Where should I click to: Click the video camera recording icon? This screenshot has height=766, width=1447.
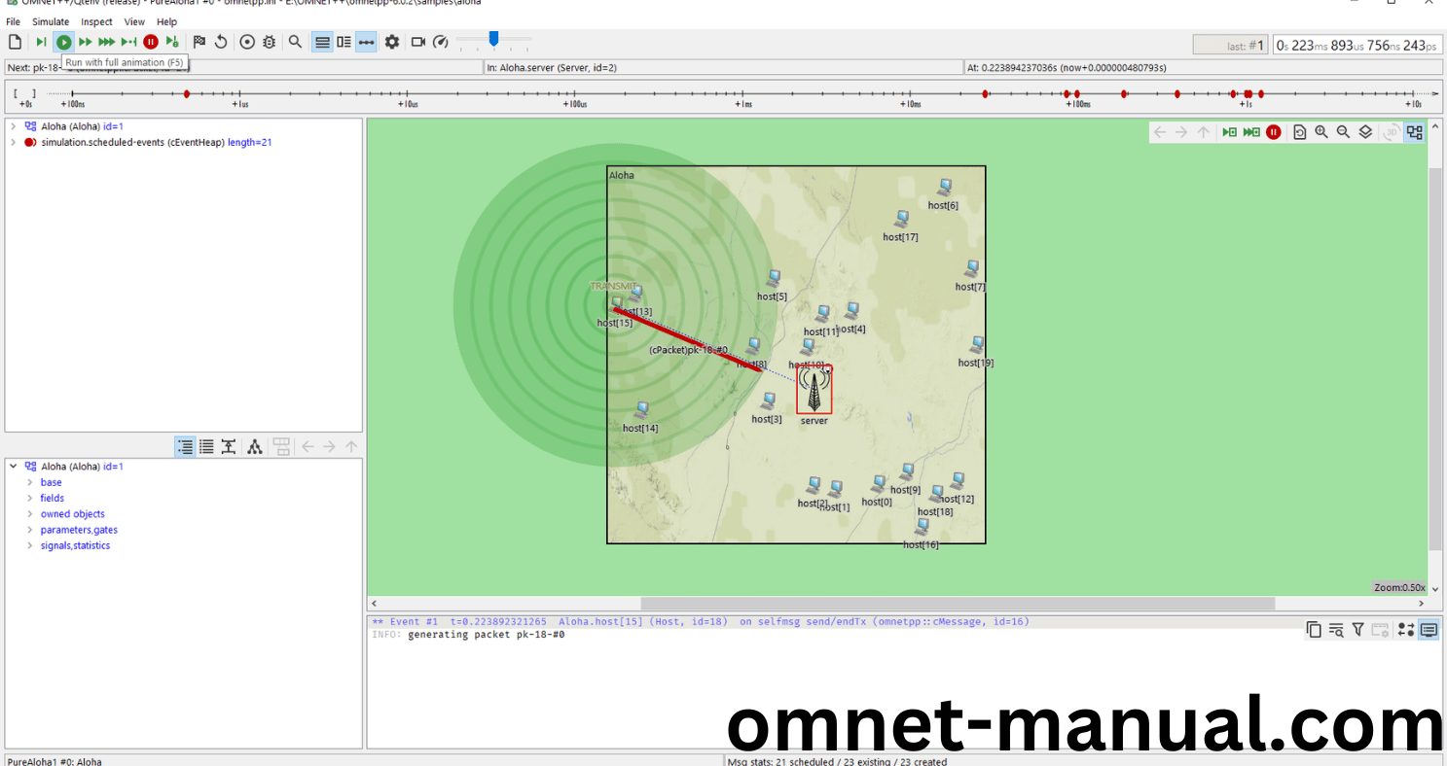tap(418, 42)
